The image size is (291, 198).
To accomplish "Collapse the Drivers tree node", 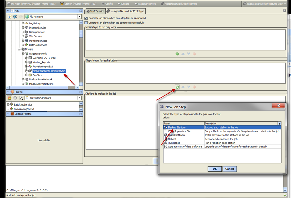I will tap(19, 49).
